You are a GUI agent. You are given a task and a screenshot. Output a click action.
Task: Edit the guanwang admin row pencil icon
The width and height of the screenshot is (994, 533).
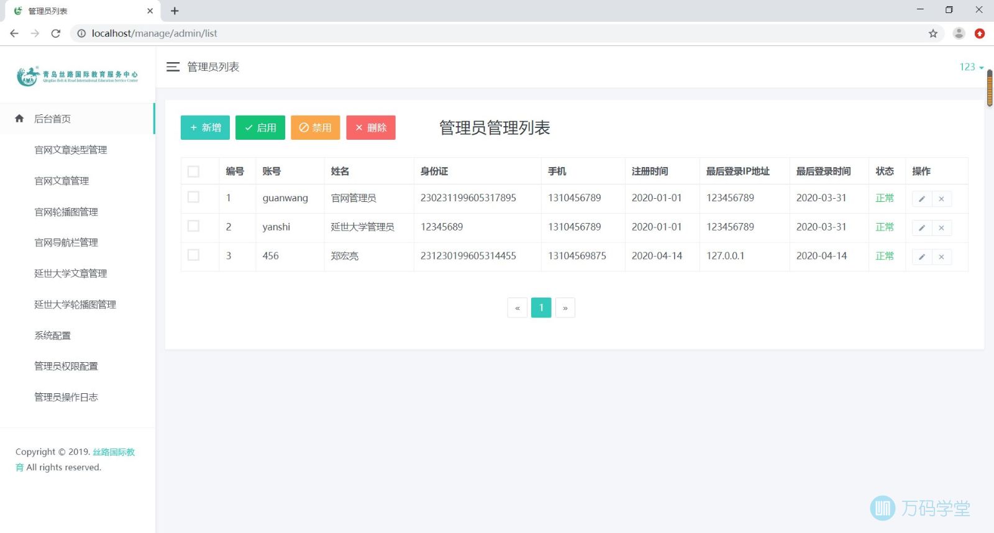(x=922, y=199)
